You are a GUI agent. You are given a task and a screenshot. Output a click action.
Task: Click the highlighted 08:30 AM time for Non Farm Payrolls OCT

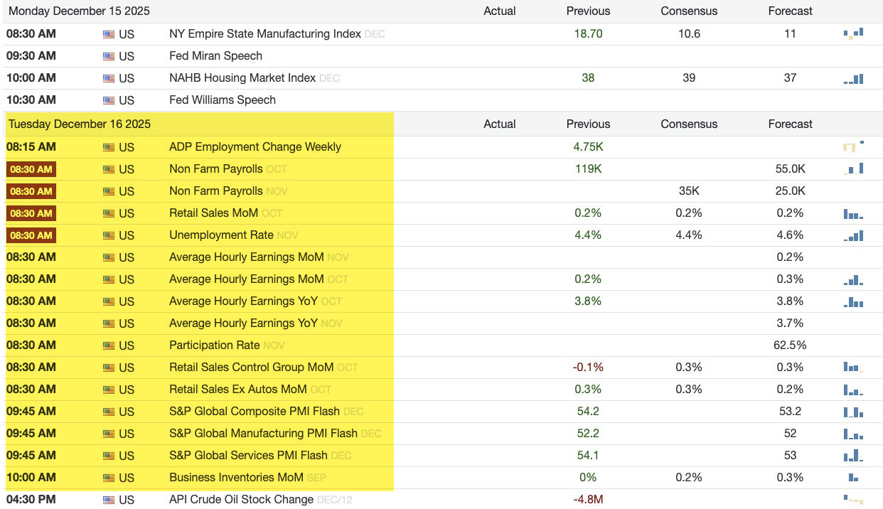pyautogui.click(x=31, y=169)
